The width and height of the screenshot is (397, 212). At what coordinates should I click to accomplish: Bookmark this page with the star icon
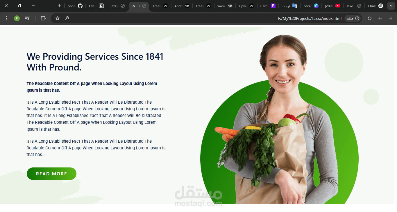pyautogui.click(x=58, y=18)
